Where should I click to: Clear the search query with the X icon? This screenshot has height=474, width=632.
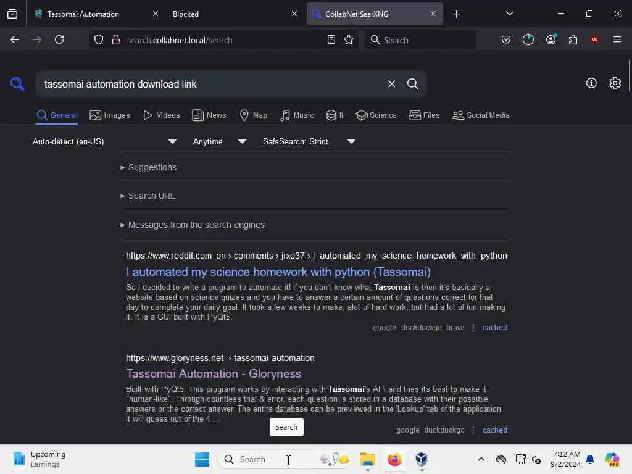click(391, 84)
